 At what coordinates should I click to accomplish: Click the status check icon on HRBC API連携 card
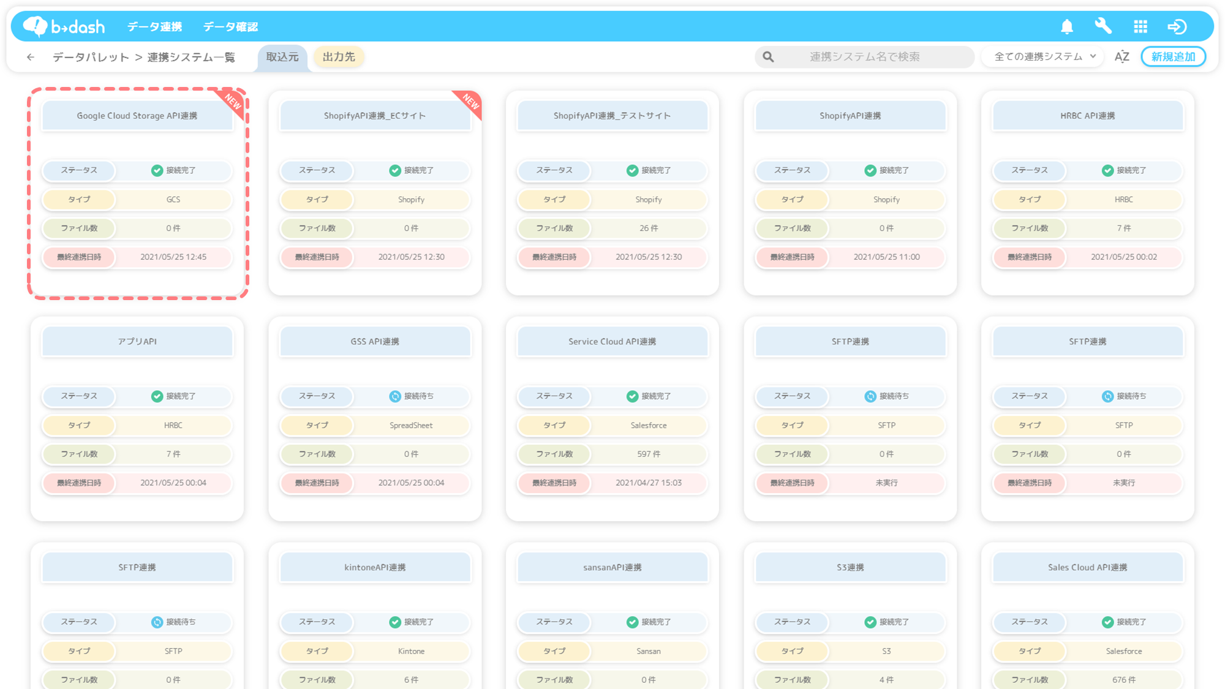pyautogui.click(x=1107, y=170)
